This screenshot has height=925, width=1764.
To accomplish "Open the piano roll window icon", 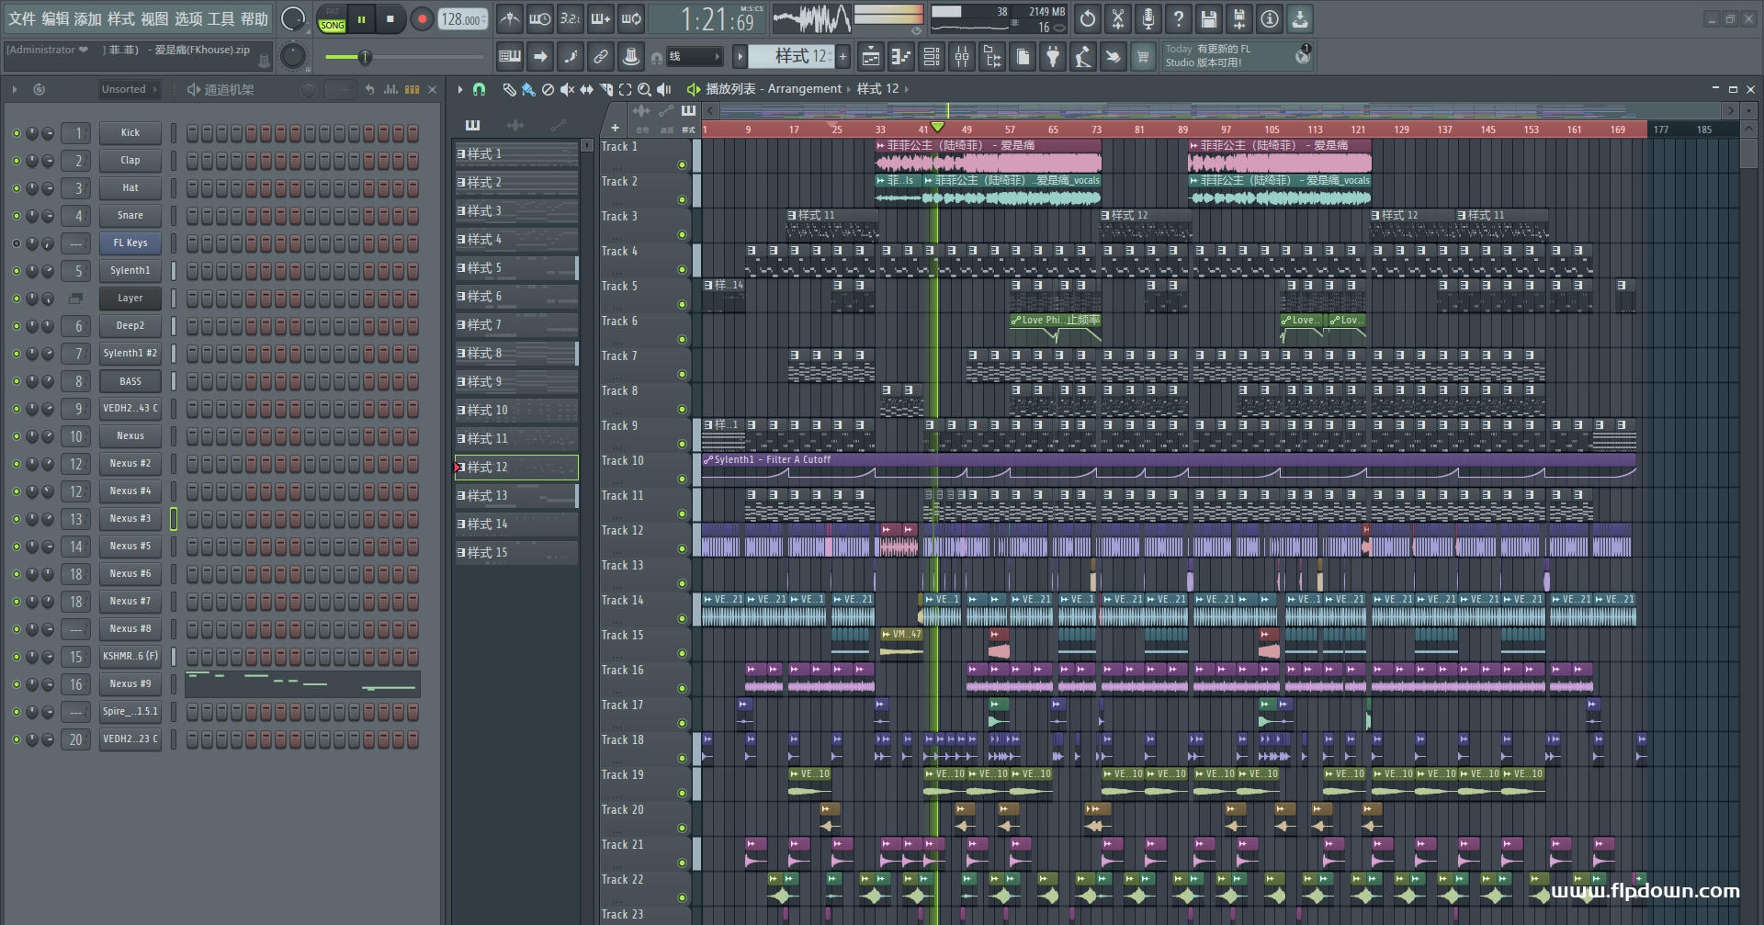I will (901, 57).
